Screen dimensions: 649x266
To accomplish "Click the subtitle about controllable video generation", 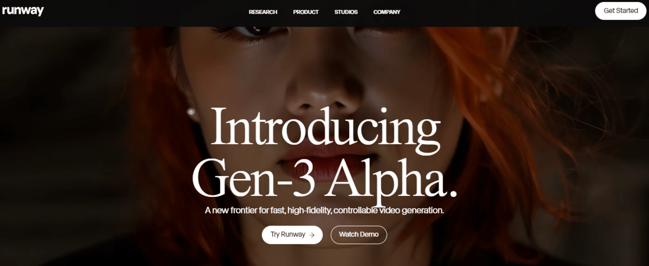I will pyautogui.click(x=324, y=210).
